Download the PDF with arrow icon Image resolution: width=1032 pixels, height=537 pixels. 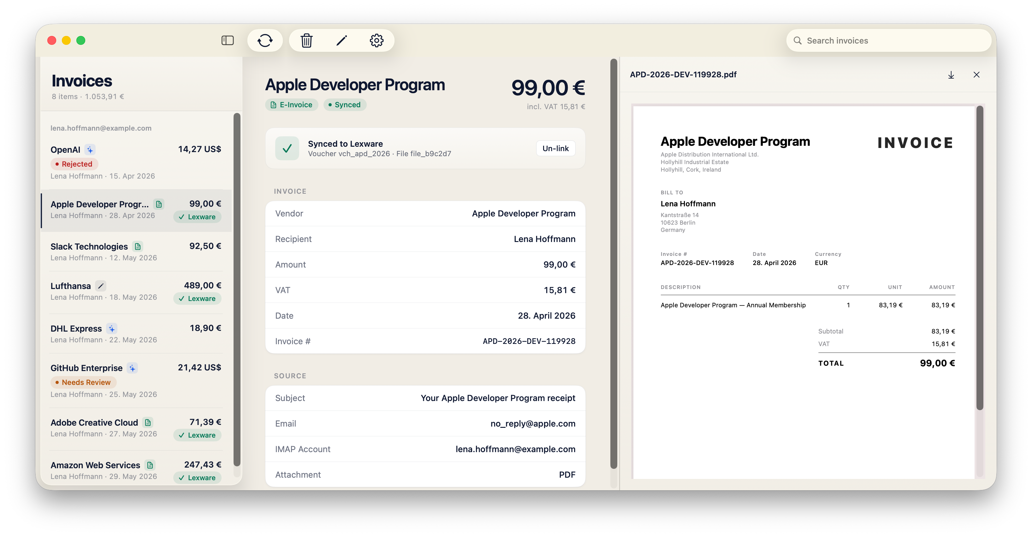tap(951, 75)
